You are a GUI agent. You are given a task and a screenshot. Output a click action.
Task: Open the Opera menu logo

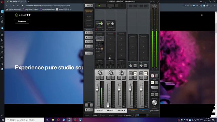pyautogui.click(x=2, y=2)
